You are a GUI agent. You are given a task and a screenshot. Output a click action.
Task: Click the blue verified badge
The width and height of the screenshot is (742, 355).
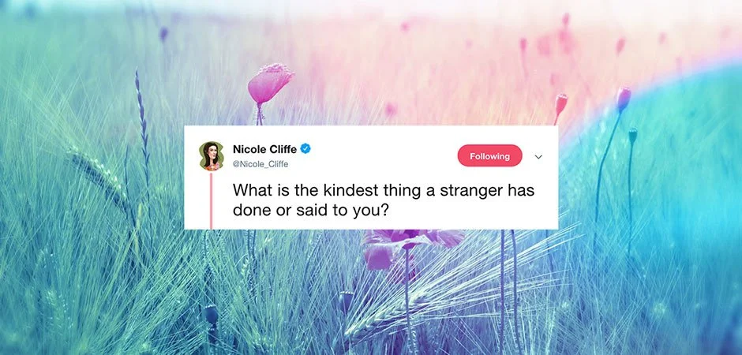[x=305, y=149]
